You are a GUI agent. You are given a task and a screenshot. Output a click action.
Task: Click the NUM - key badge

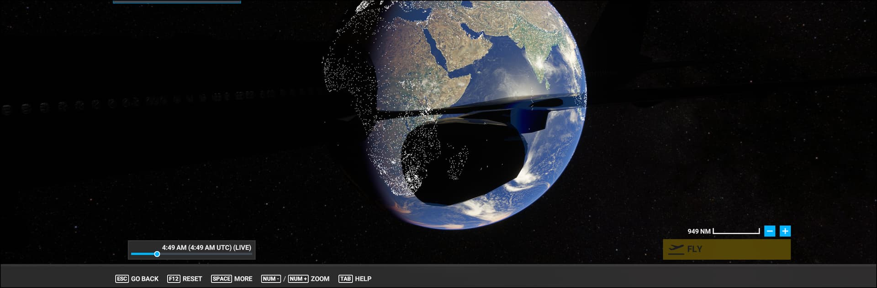270,278
